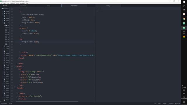This screenshot has height=105, width=187.
Task: Open Yandex browser from taskbar
Action: coord(184,14)
